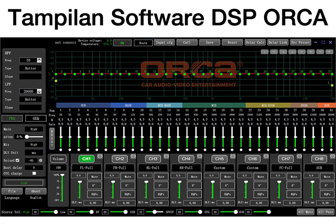The image size is (336, 224).
Task: Click the HPF Freq input field
Action: [x=28, y=60]
